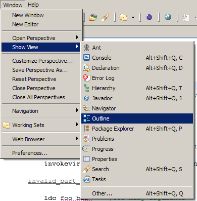Click the ldc foo code line

tap(62, 198)
